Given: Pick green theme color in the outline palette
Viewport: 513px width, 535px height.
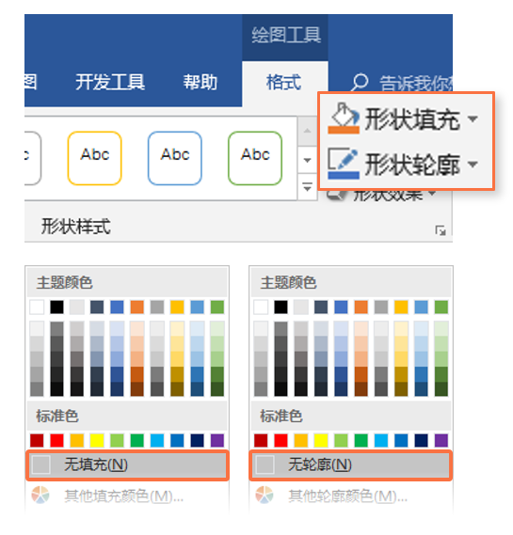Looking at the screenshot, I should point(441,307).
